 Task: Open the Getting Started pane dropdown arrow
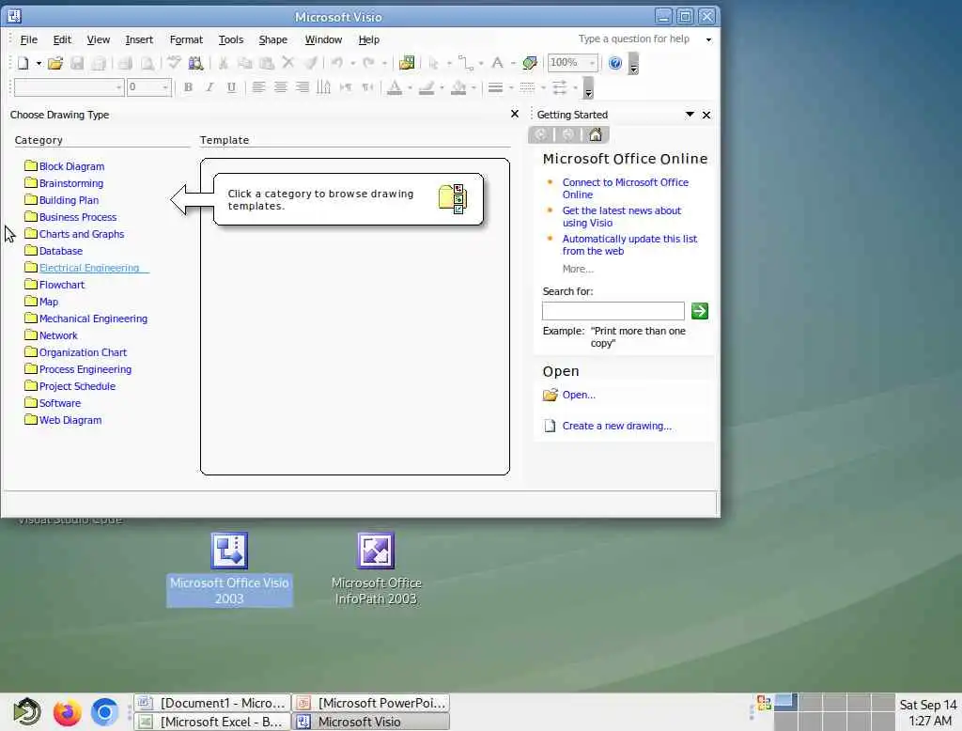pos(690,115)
